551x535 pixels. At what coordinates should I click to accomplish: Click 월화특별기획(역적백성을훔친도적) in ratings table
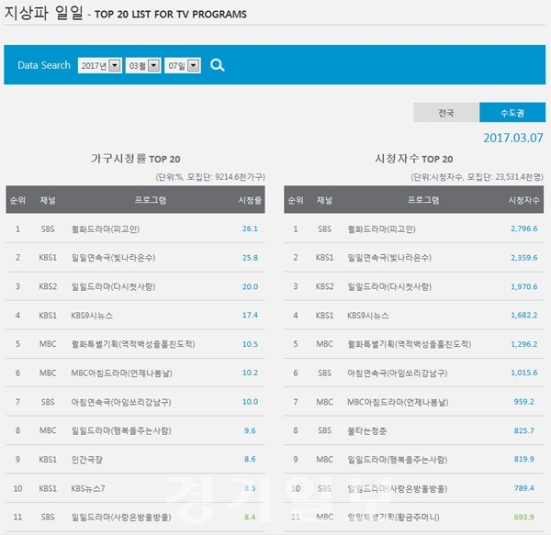[x=133, y=344]
